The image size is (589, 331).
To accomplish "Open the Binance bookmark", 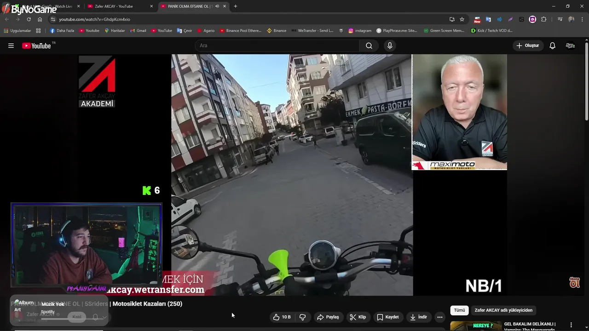I will click(x=277, y=31).
